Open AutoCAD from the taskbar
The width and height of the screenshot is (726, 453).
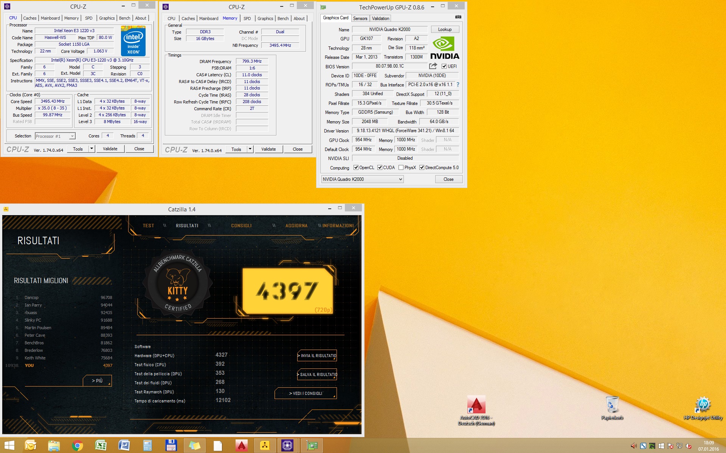(x=241, y=446)
